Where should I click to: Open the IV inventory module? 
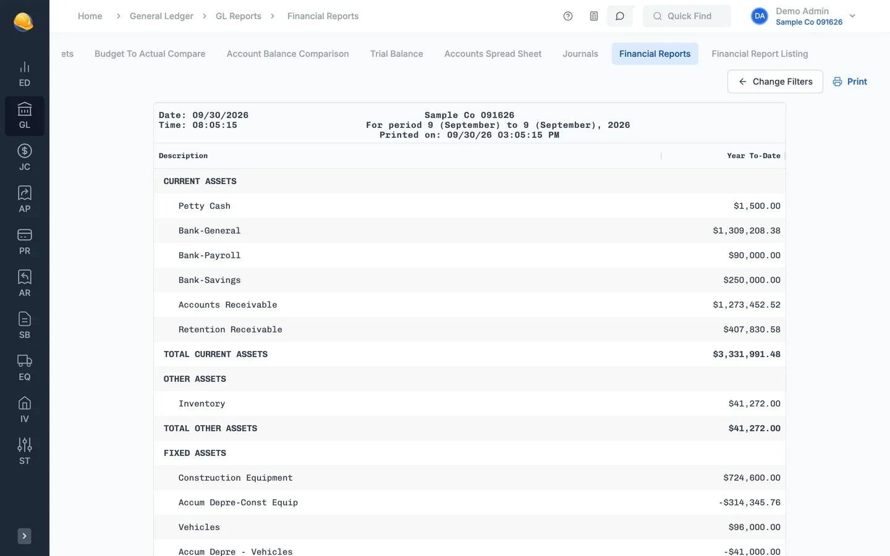click(25, 410)
